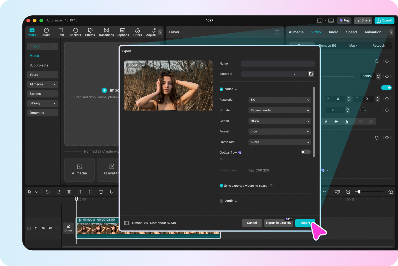Open the Retouch tab

(x=379, y=45)
